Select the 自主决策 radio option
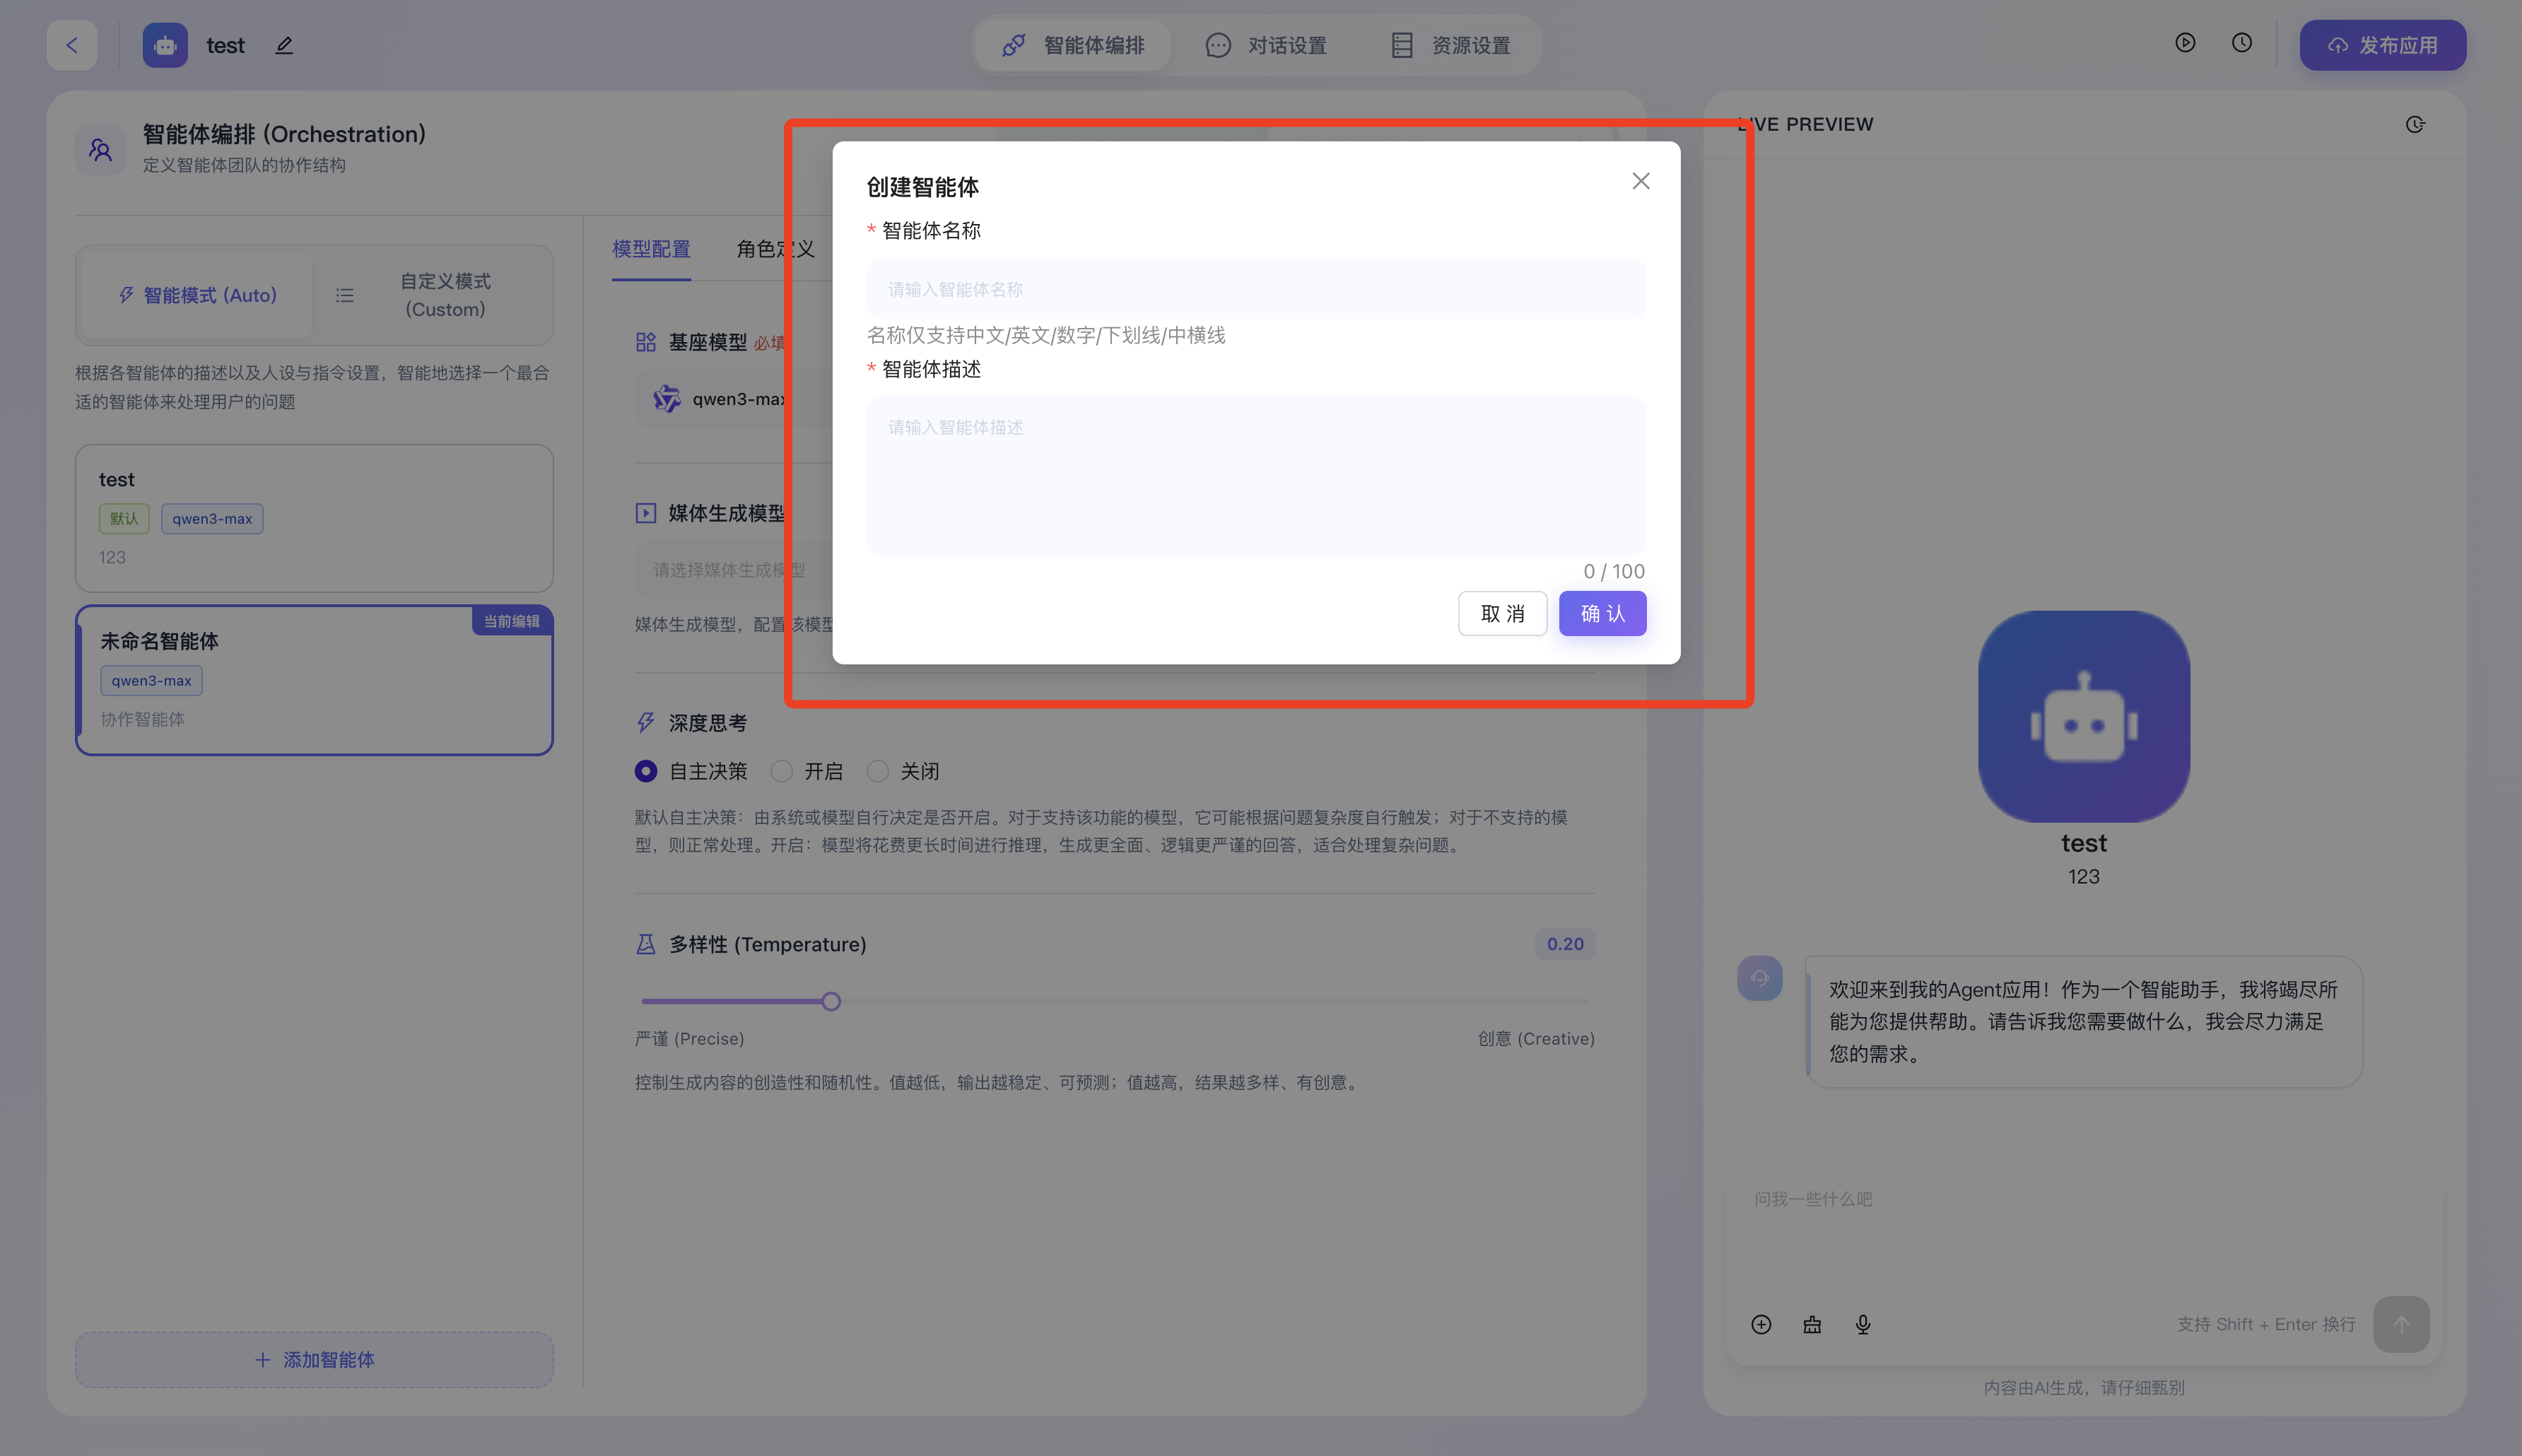The image size is (2522, 1456). click(646, 771)
